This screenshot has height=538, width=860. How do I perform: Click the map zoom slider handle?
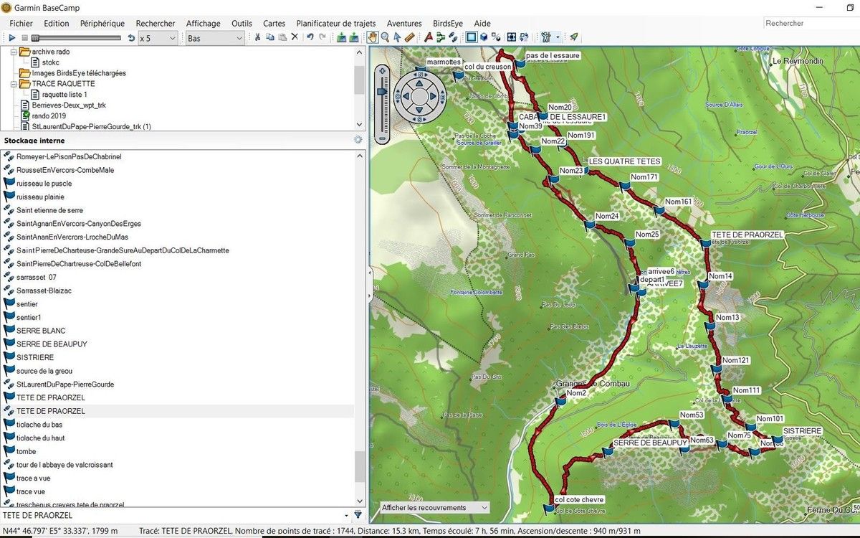382,92
